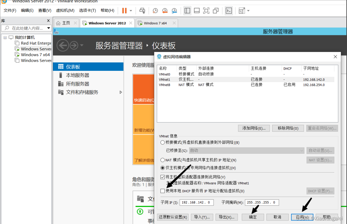Viewport: 347px width, 224px height.
Task: Uncheck 将主机虚拟适配器连接到此网络
Action: tap(162, 177)
